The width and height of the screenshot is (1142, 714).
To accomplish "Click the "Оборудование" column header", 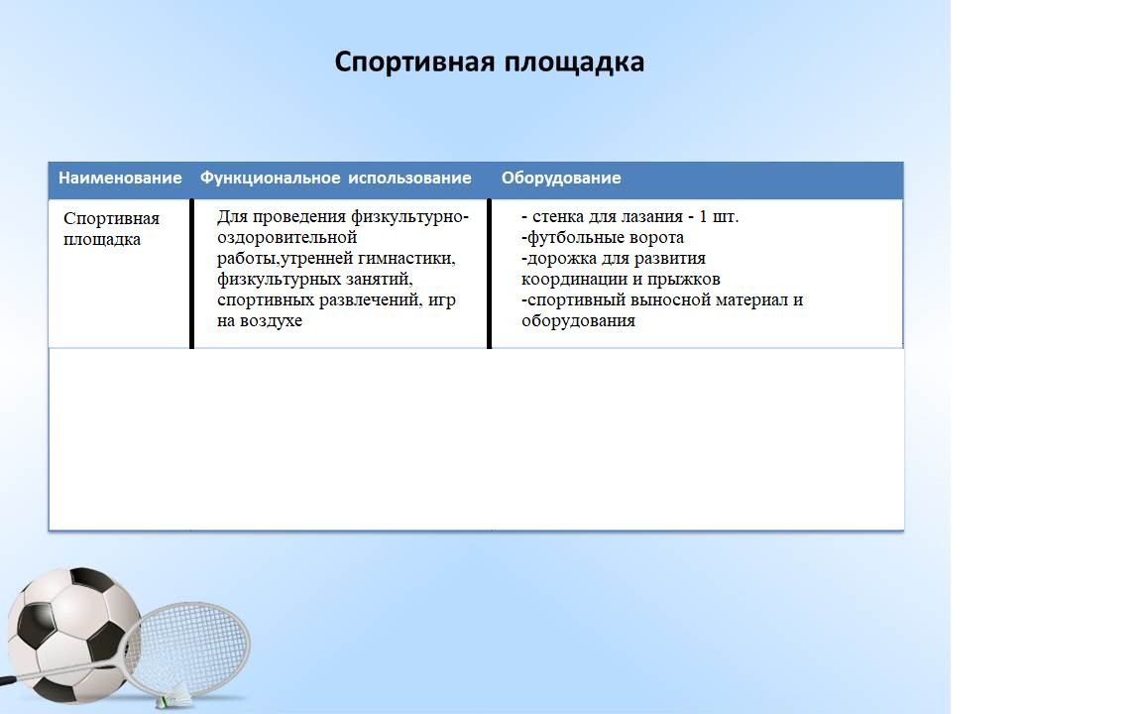I will (561, 178).
